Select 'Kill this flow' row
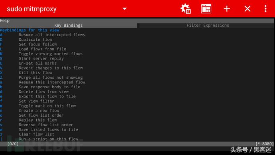Screen dimensions: 275x155 [26, 73]
